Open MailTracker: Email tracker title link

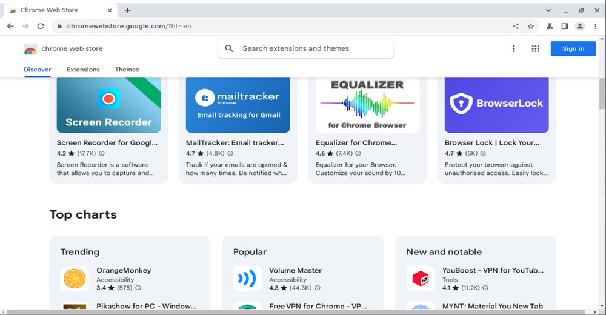coord(235,142)
